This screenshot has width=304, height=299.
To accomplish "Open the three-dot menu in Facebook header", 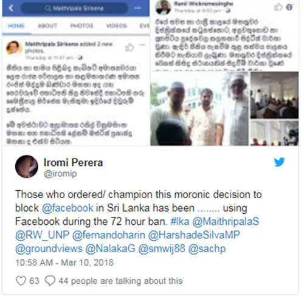I will [x=137, y=8].
